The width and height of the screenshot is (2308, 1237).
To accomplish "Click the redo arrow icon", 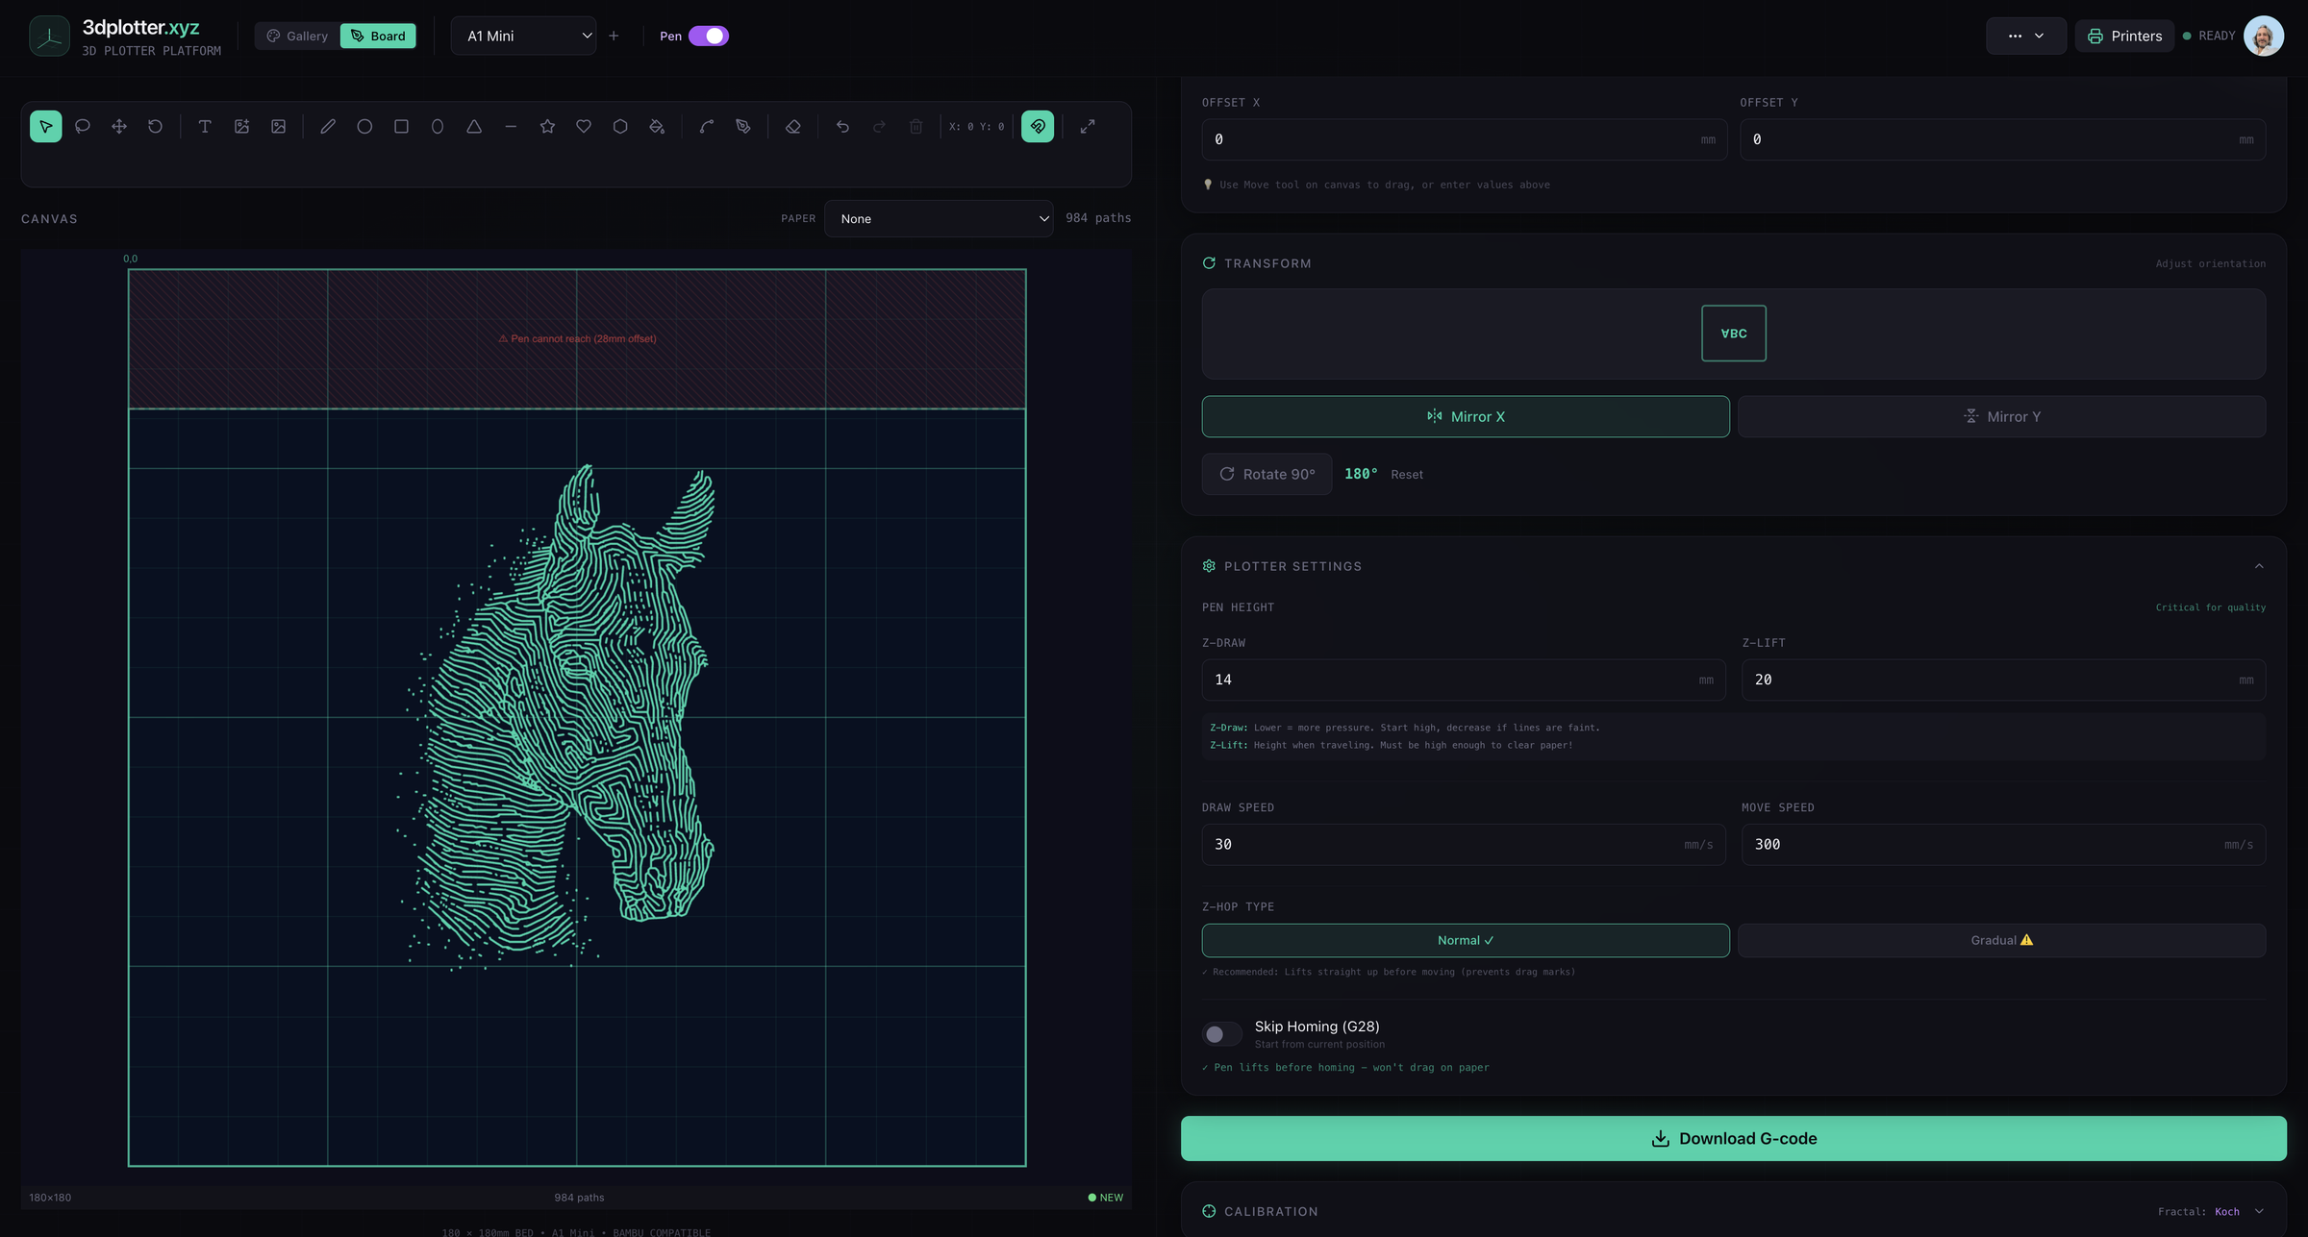I will pos(880,127).
